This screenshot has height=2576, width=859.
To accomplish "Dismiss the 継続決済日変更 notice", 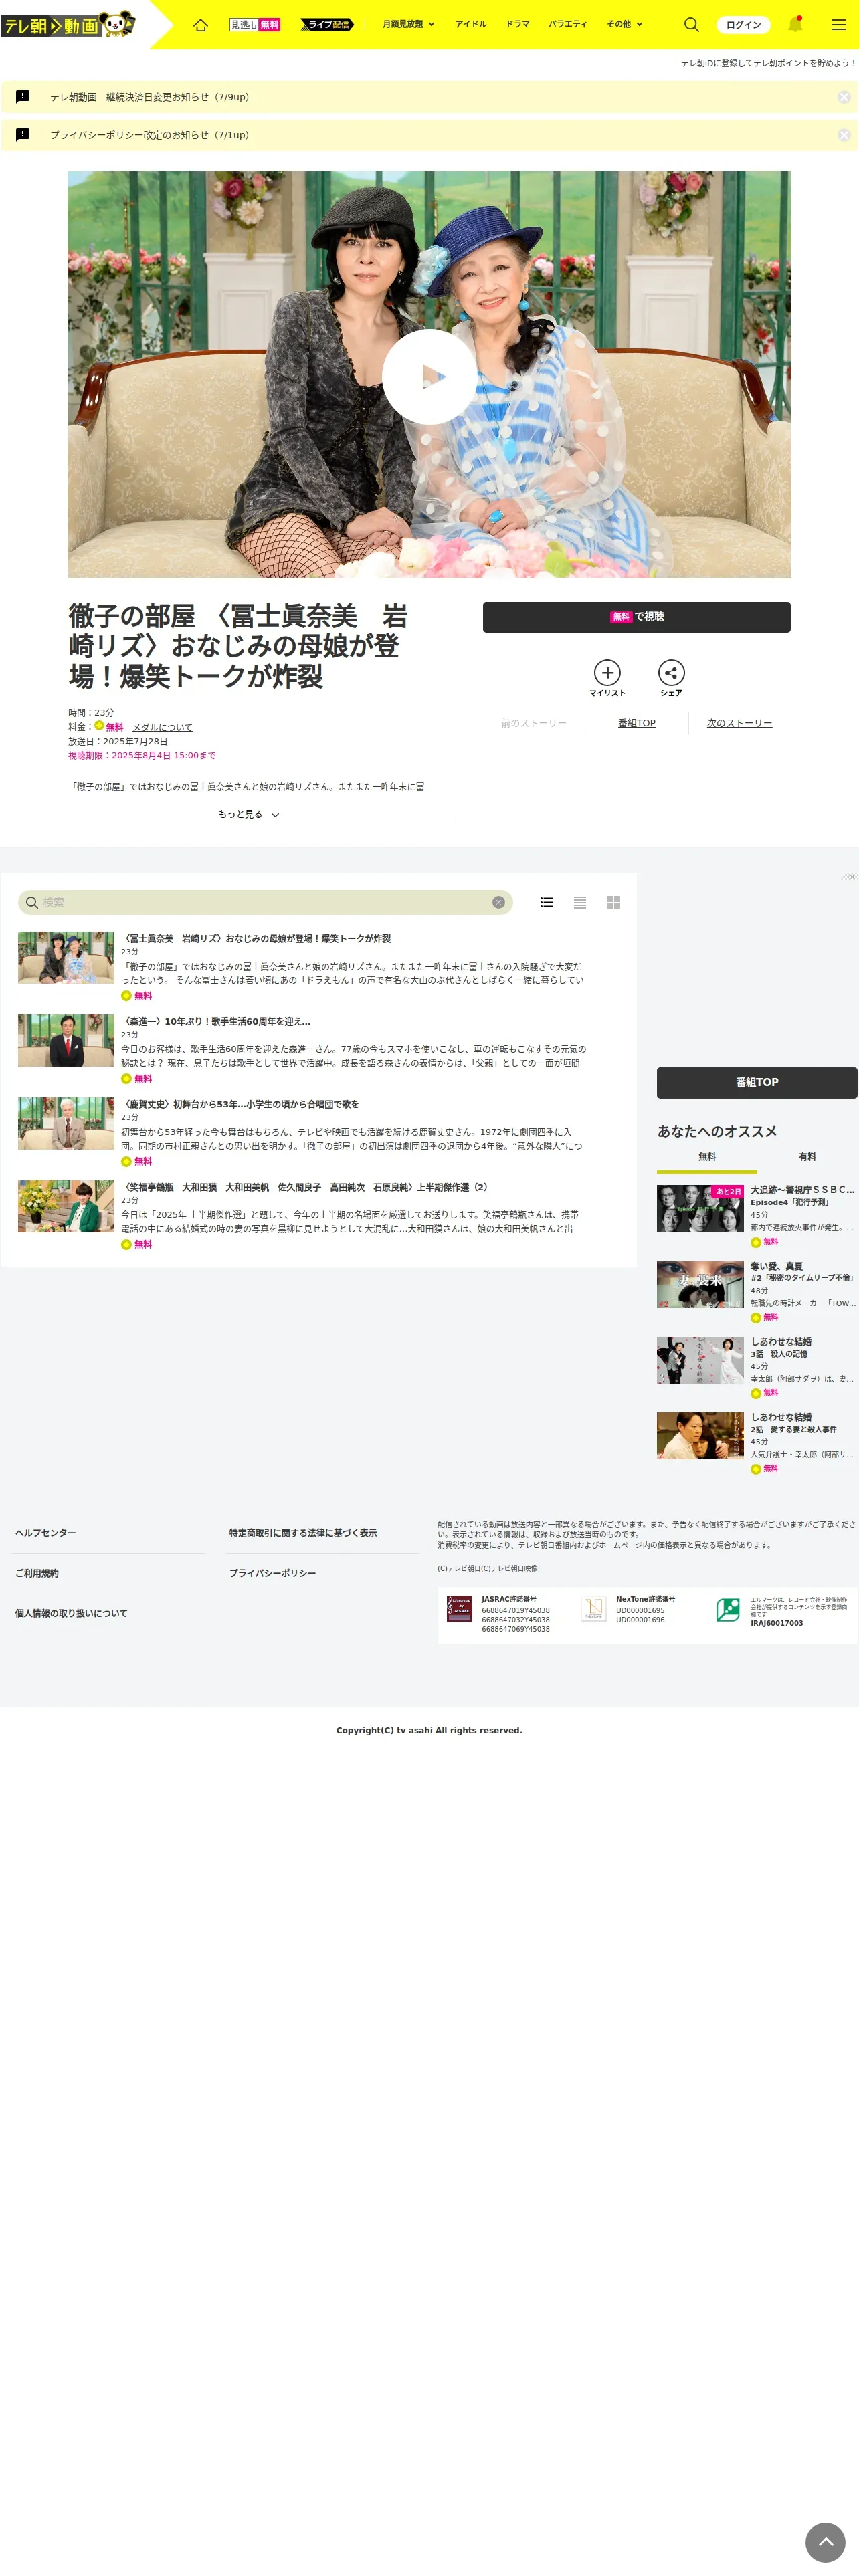I will tap(844, 97).
